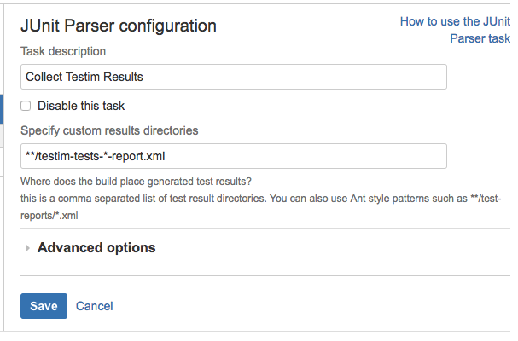The height and width of the screenshot is (341, 518).
Task: Click the "Specify custom results directories" label
Action: point(109,130)
